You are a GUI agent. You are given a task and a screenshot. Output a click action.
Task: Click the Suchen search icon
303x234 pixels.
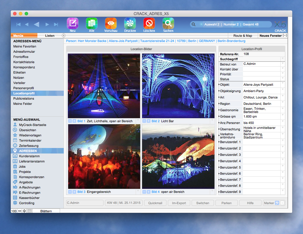click(168, 23)
